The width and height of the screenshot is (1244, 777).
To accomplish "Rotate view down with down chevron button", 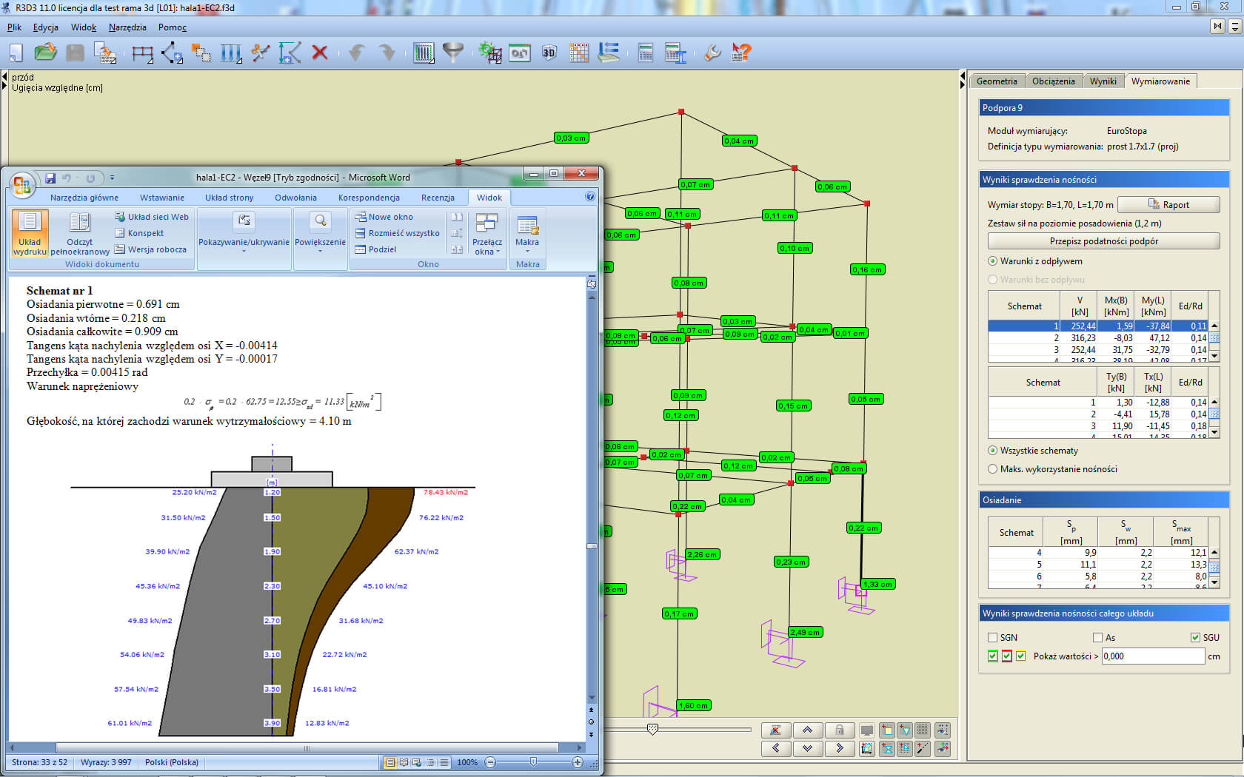I will (x=807, y=748).
